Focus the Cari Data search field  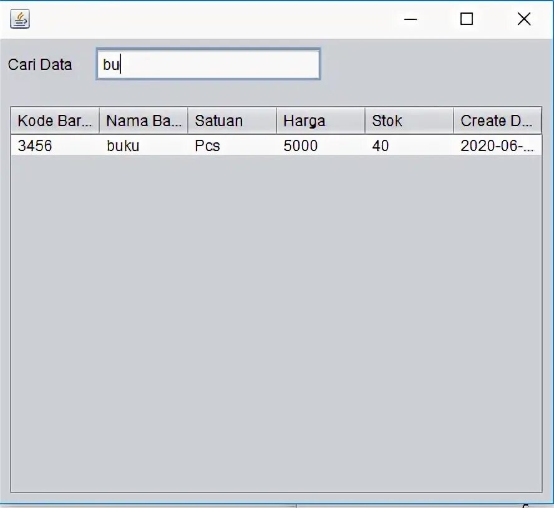click(208, 64)
